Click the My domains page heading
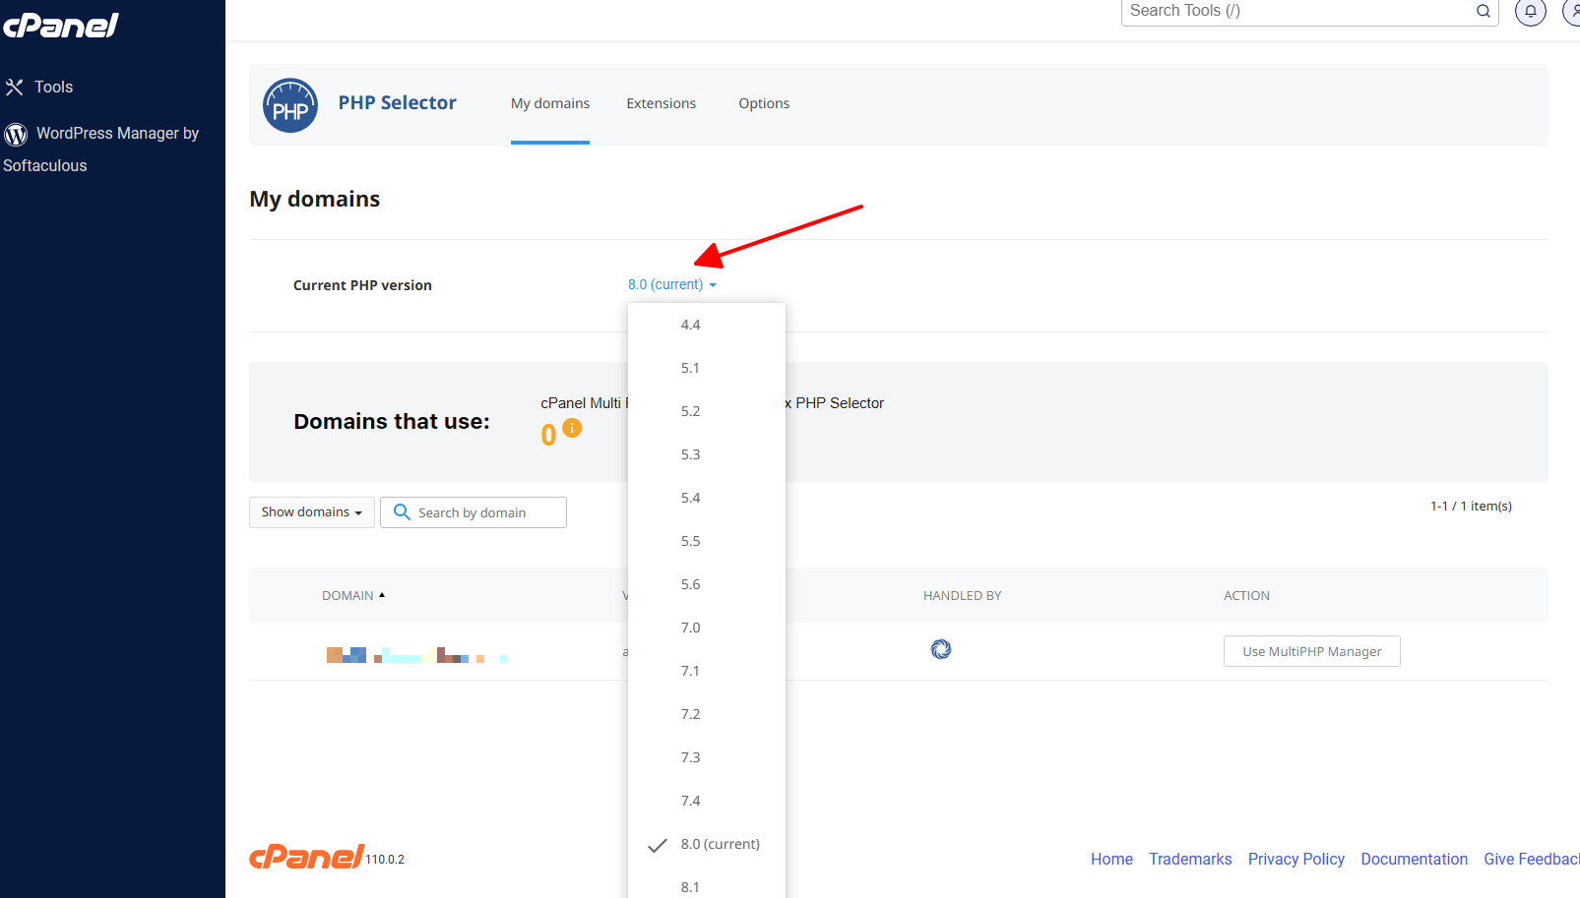Viewport: 1580px width, 898px height. point(315,200)
